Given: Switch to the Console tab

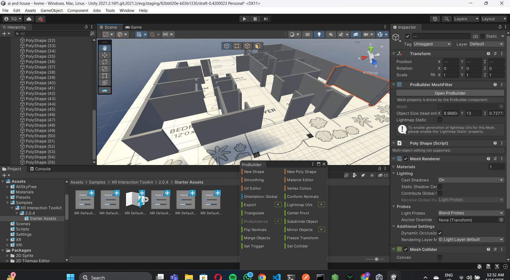Looking at the screenshot, I should coord(40,169).
